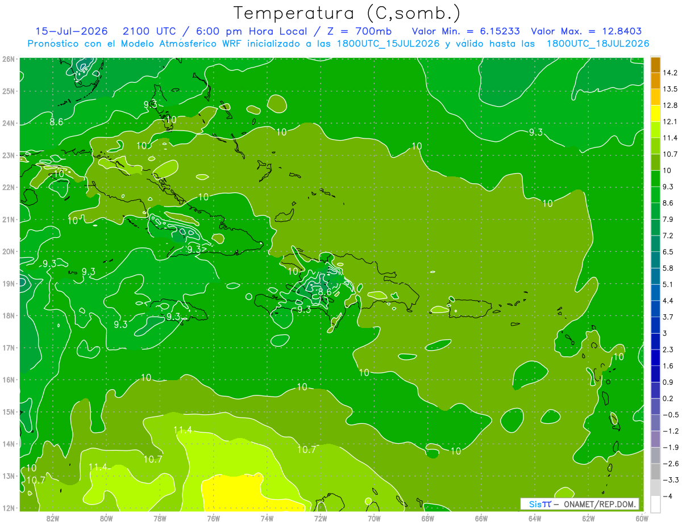Click the 0.9 colorbar label
682x526 pixels.
click(x=668, y=382)
